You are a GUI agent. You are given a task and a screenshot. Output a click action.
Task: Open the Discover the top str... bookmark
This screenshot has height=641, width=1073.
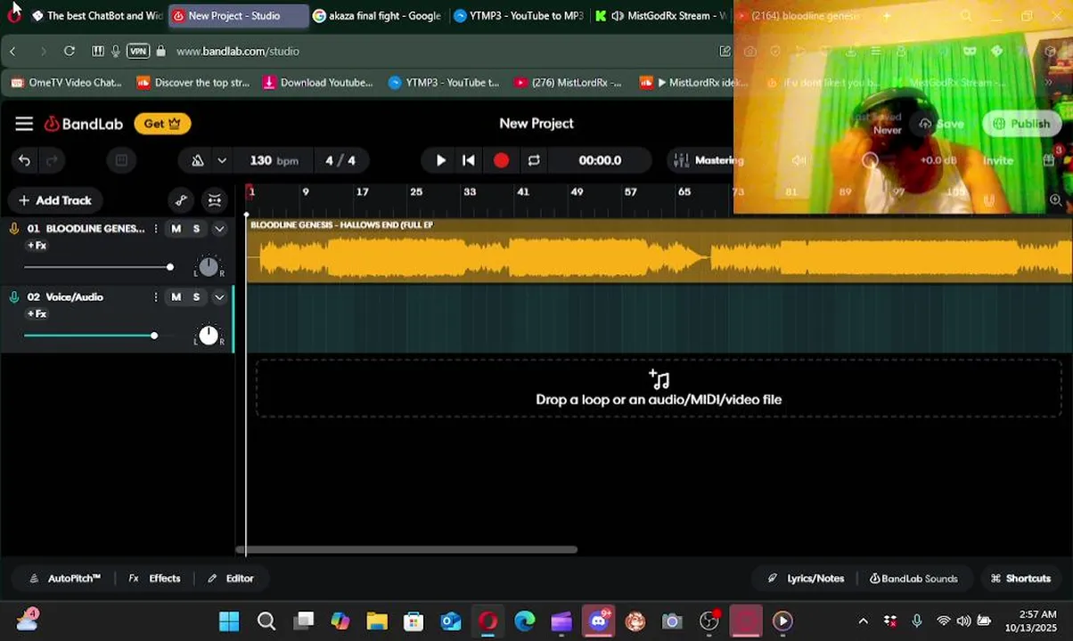193,83
